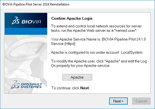
Task: Click the "To extend and control" paragraph
Action: [x=96, y=28]
